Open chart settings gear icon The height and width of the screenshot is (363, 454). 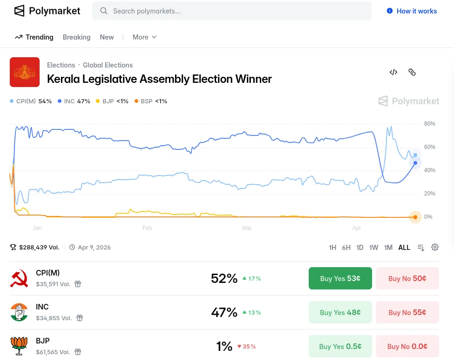pos(435,247)
